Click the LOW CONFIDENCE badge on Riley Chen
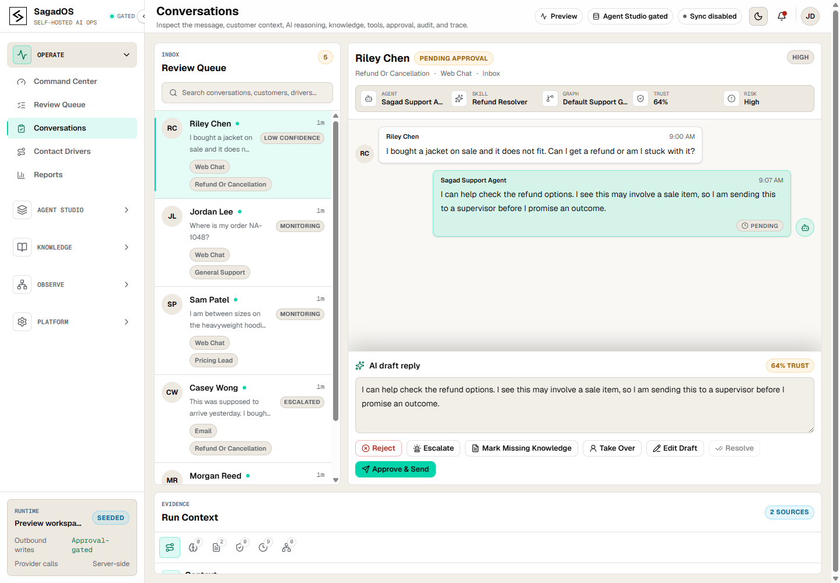The height and width of the screenshot is (583, 840). tap(292, 138)
